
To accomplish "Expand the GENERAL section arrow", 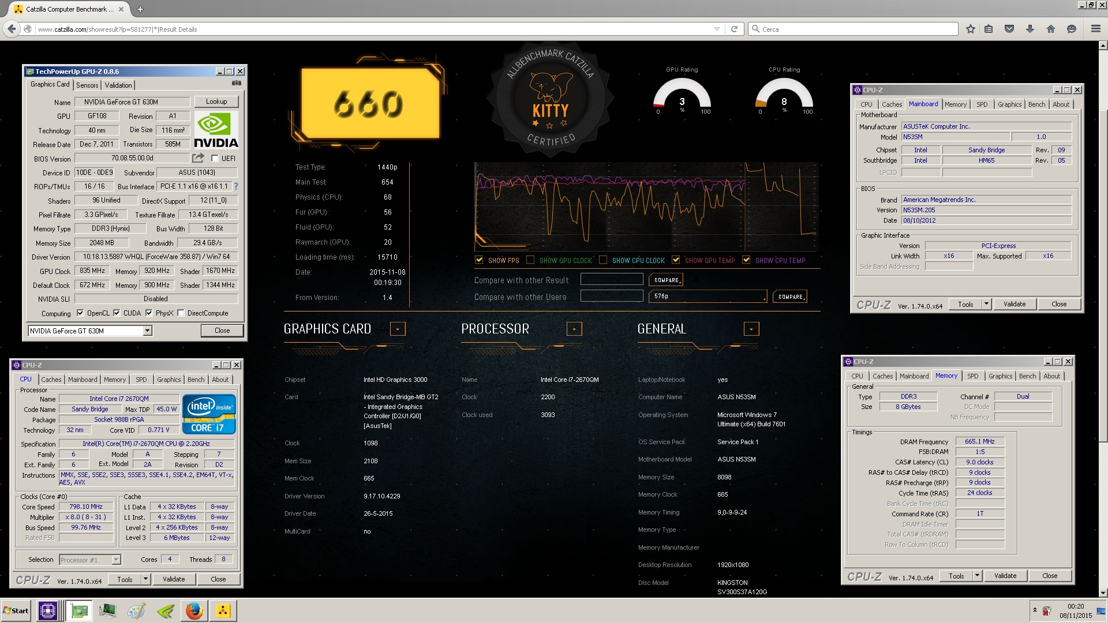I will [x=751, y=329].
